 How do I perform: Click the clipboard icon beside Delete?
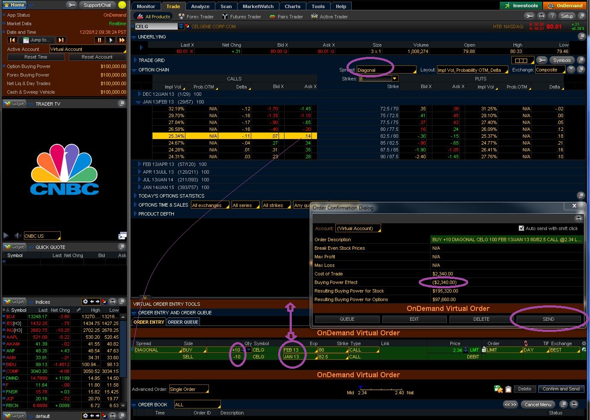pos(508,389)
